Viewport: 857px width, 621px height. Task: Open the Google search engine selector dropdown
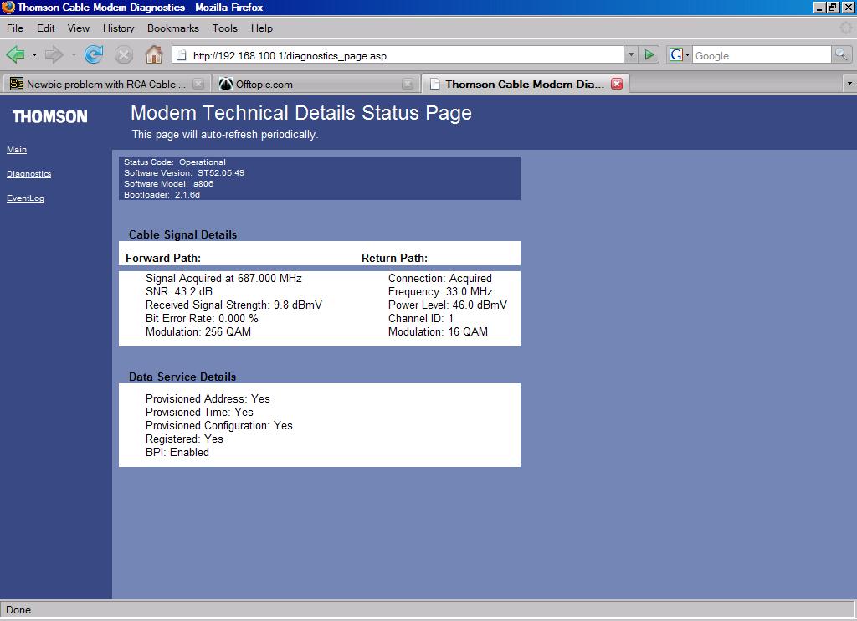click(679, 55)
